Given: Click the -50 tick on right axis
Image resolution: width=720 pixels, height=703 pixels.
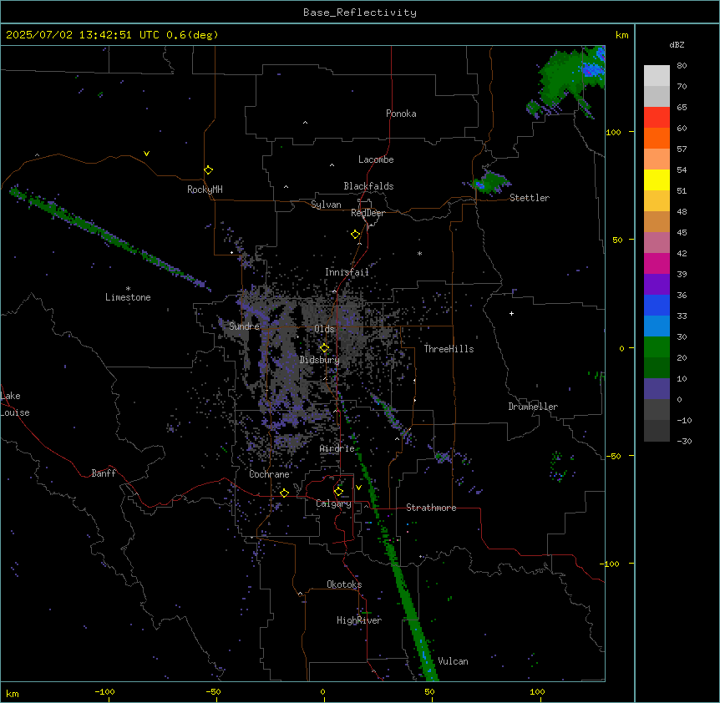Looking at the screenshot, I should [613, 456].
